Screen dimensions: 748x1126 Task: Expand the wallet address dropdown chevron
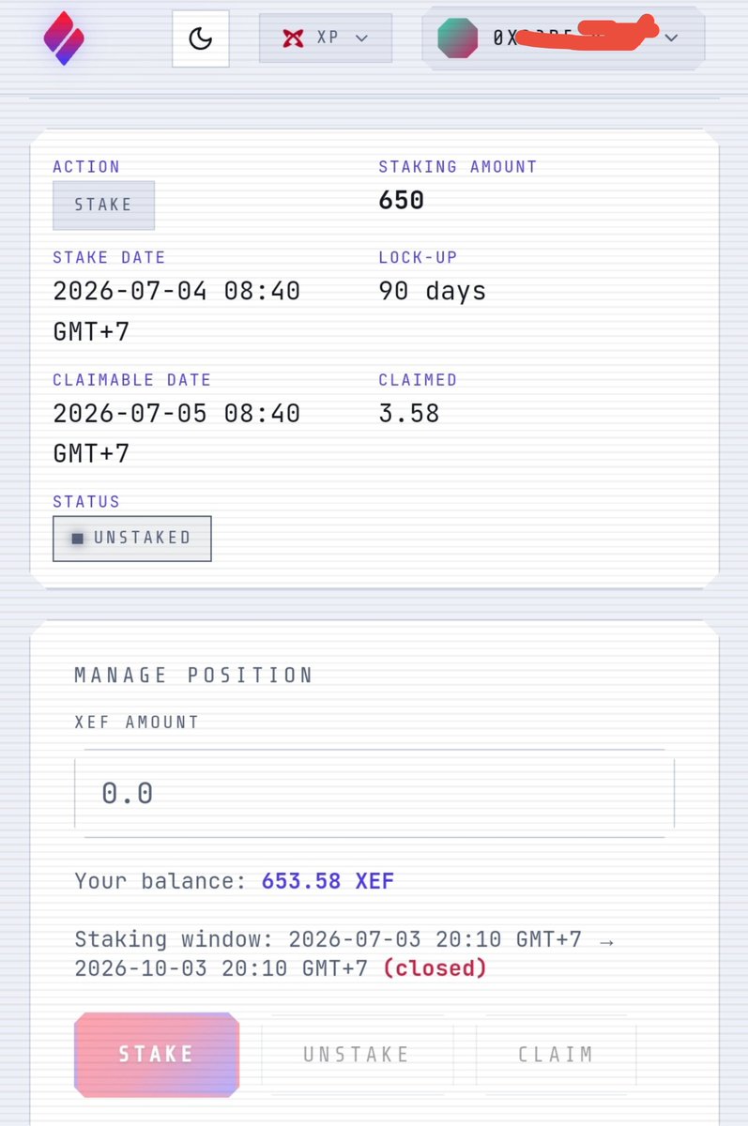click(671, 38)
